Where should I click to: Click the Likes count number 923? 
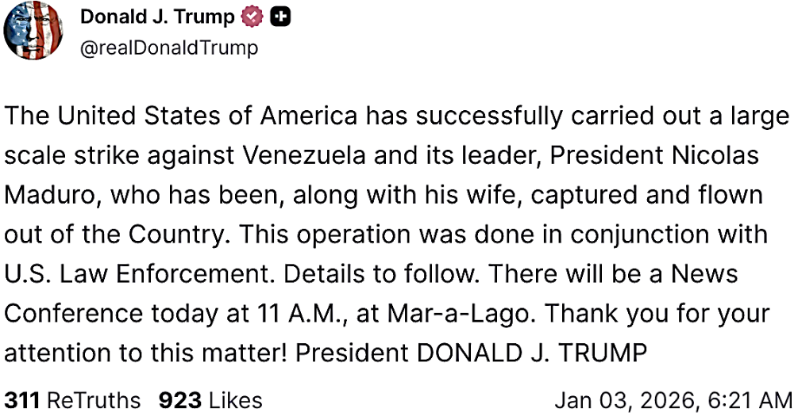pos(179,400)
